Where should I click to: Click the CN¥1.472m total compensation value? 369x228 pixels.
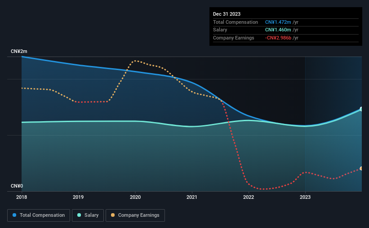pyautogui.click(x=278, y=22)
